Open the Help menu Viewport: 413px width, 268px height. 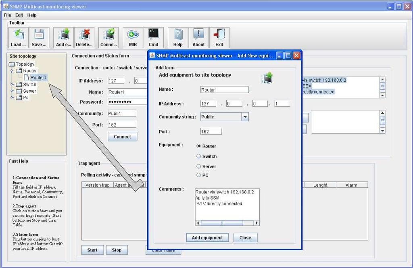point(32,15)
